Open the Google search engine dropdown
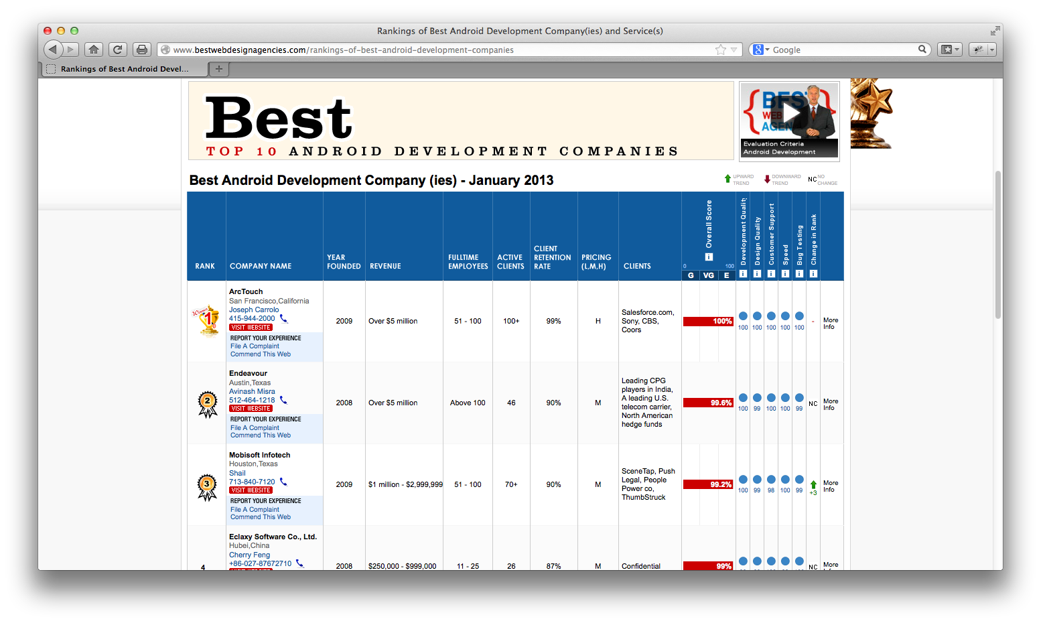Image resolution: width=1041 pixels, height=623 pixels. click(x=760, y=50)
